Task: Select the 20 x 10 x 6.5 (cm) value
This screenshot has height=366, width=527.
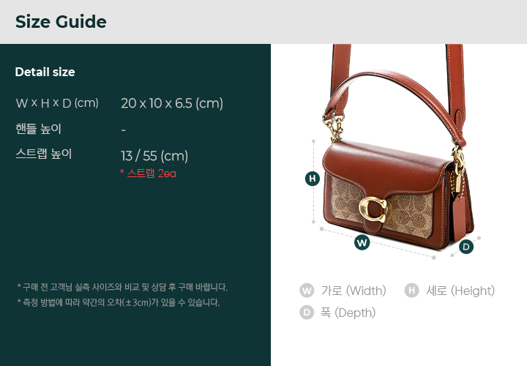Action: tap(172, 103)
